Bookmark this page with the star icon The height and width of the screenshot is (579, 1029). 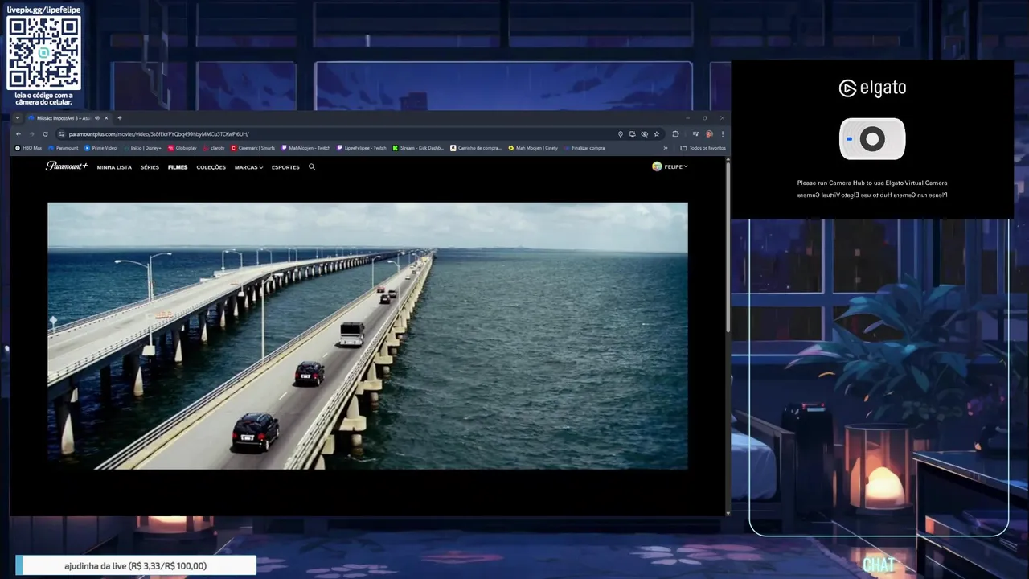click(x=657, y=134)
